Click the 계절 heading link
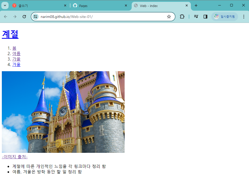This screenshot has width=249, height=190. (10, 34)
